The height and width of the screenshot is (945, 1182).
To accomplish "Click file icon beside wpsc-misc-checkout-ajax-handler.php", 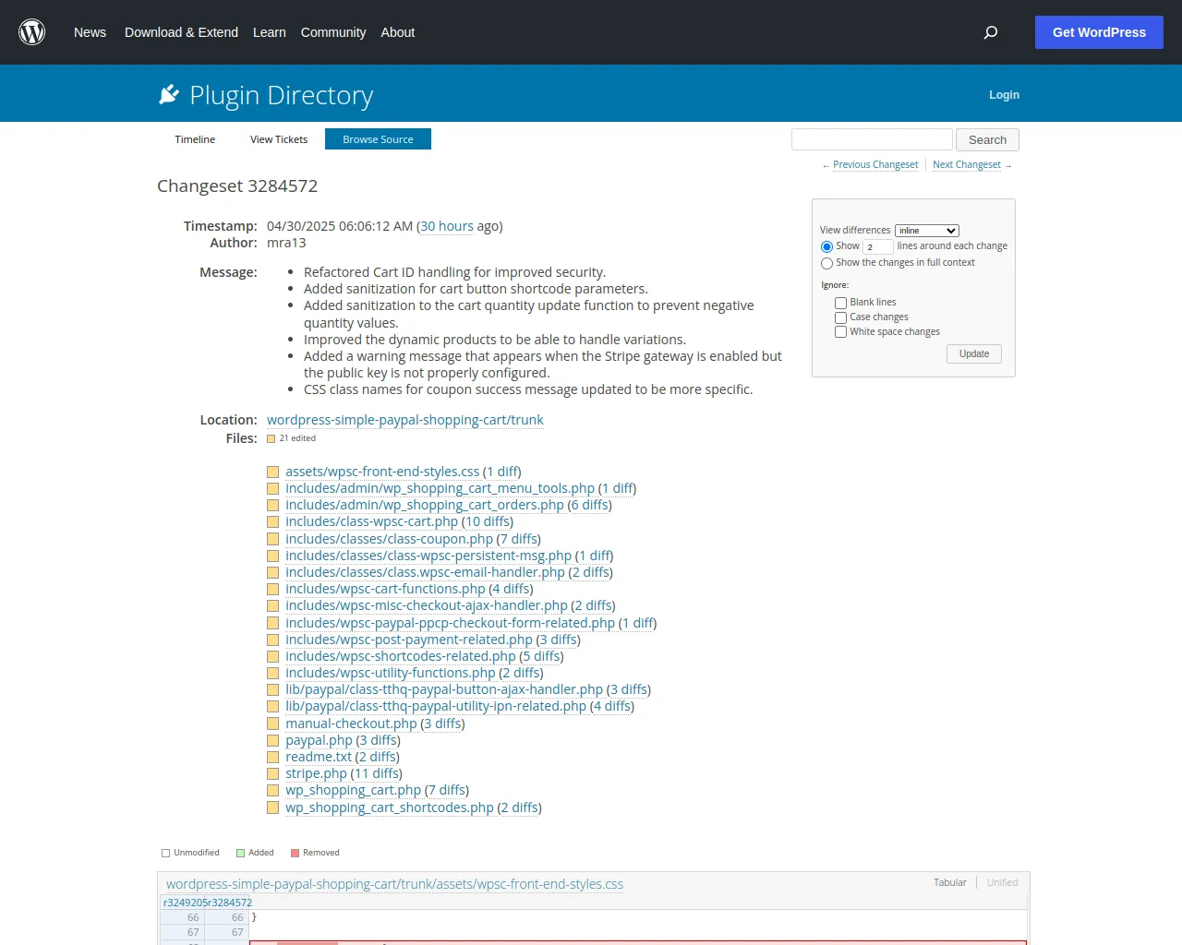I will (272, 605).
